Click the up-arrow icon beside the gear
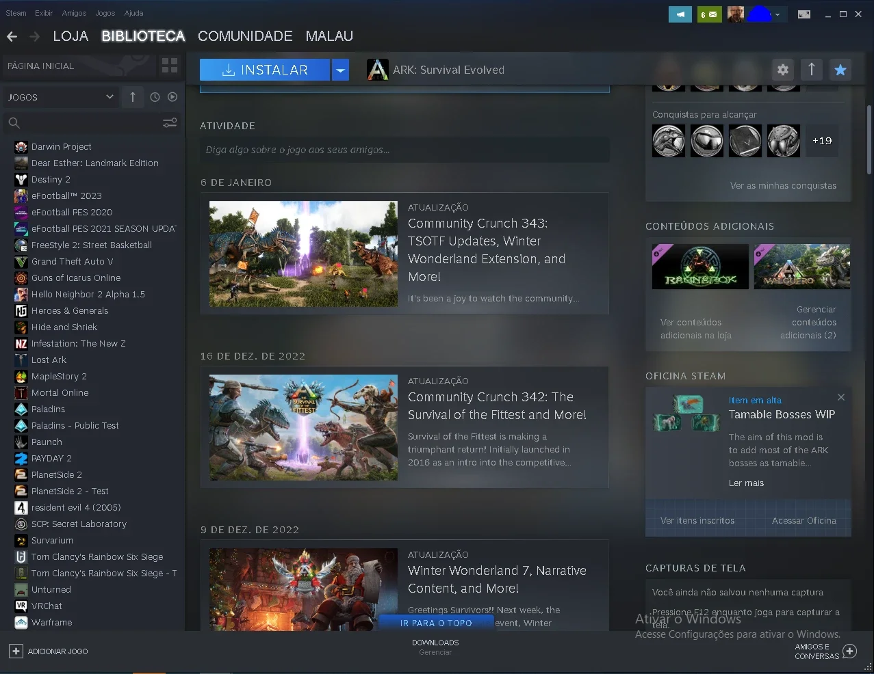Screen dimensions: 874x674 coord(812,69)
